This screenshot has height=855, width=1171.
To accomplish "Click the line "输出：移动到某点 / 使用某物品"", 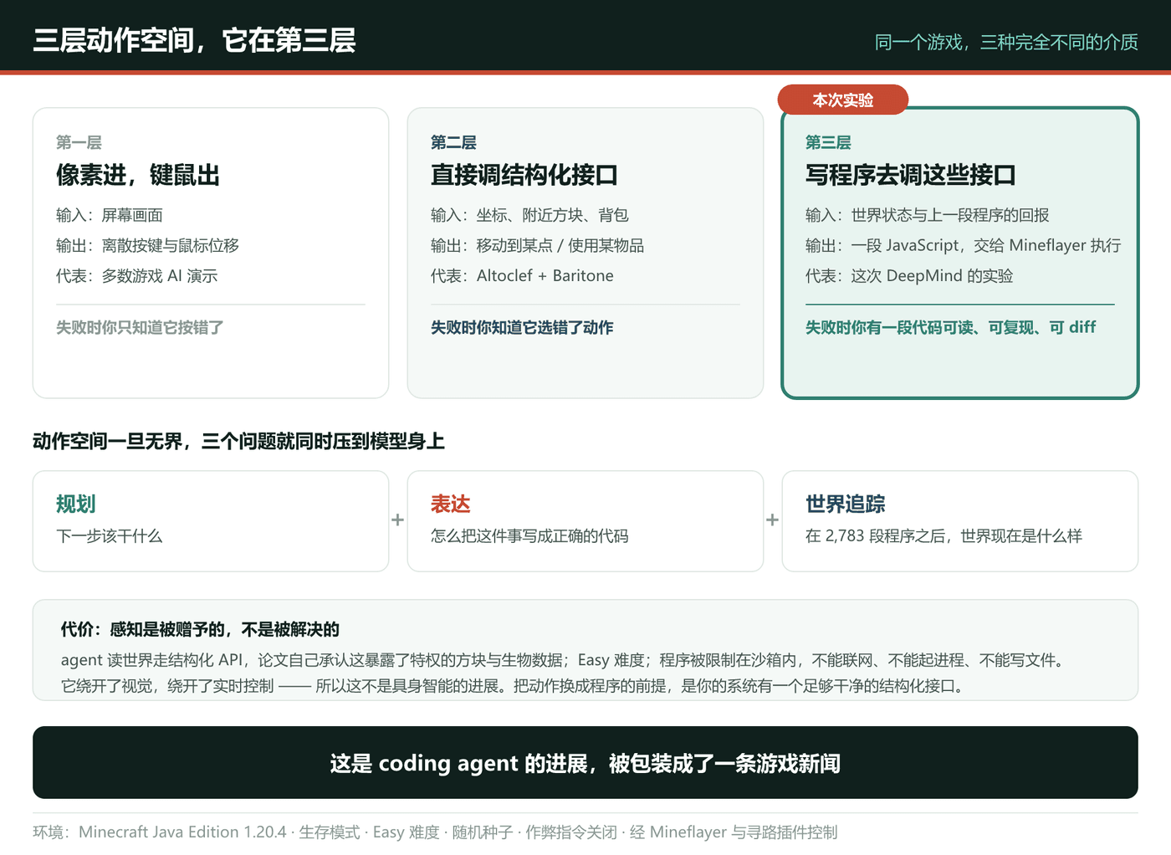I will [x=537, y=245].
